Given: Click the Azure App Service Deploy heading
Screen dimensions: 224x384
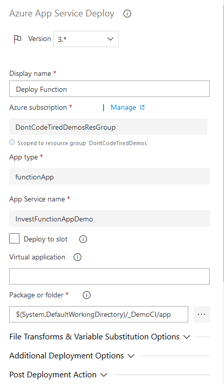Looking at the screenshot, I should click(x=62, y=13).
